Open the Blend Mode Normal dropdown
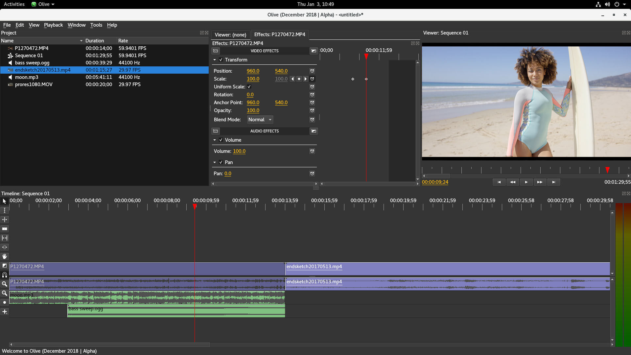Image resolution: width=631 pixels, height=355 pixels. pos(260,120)
